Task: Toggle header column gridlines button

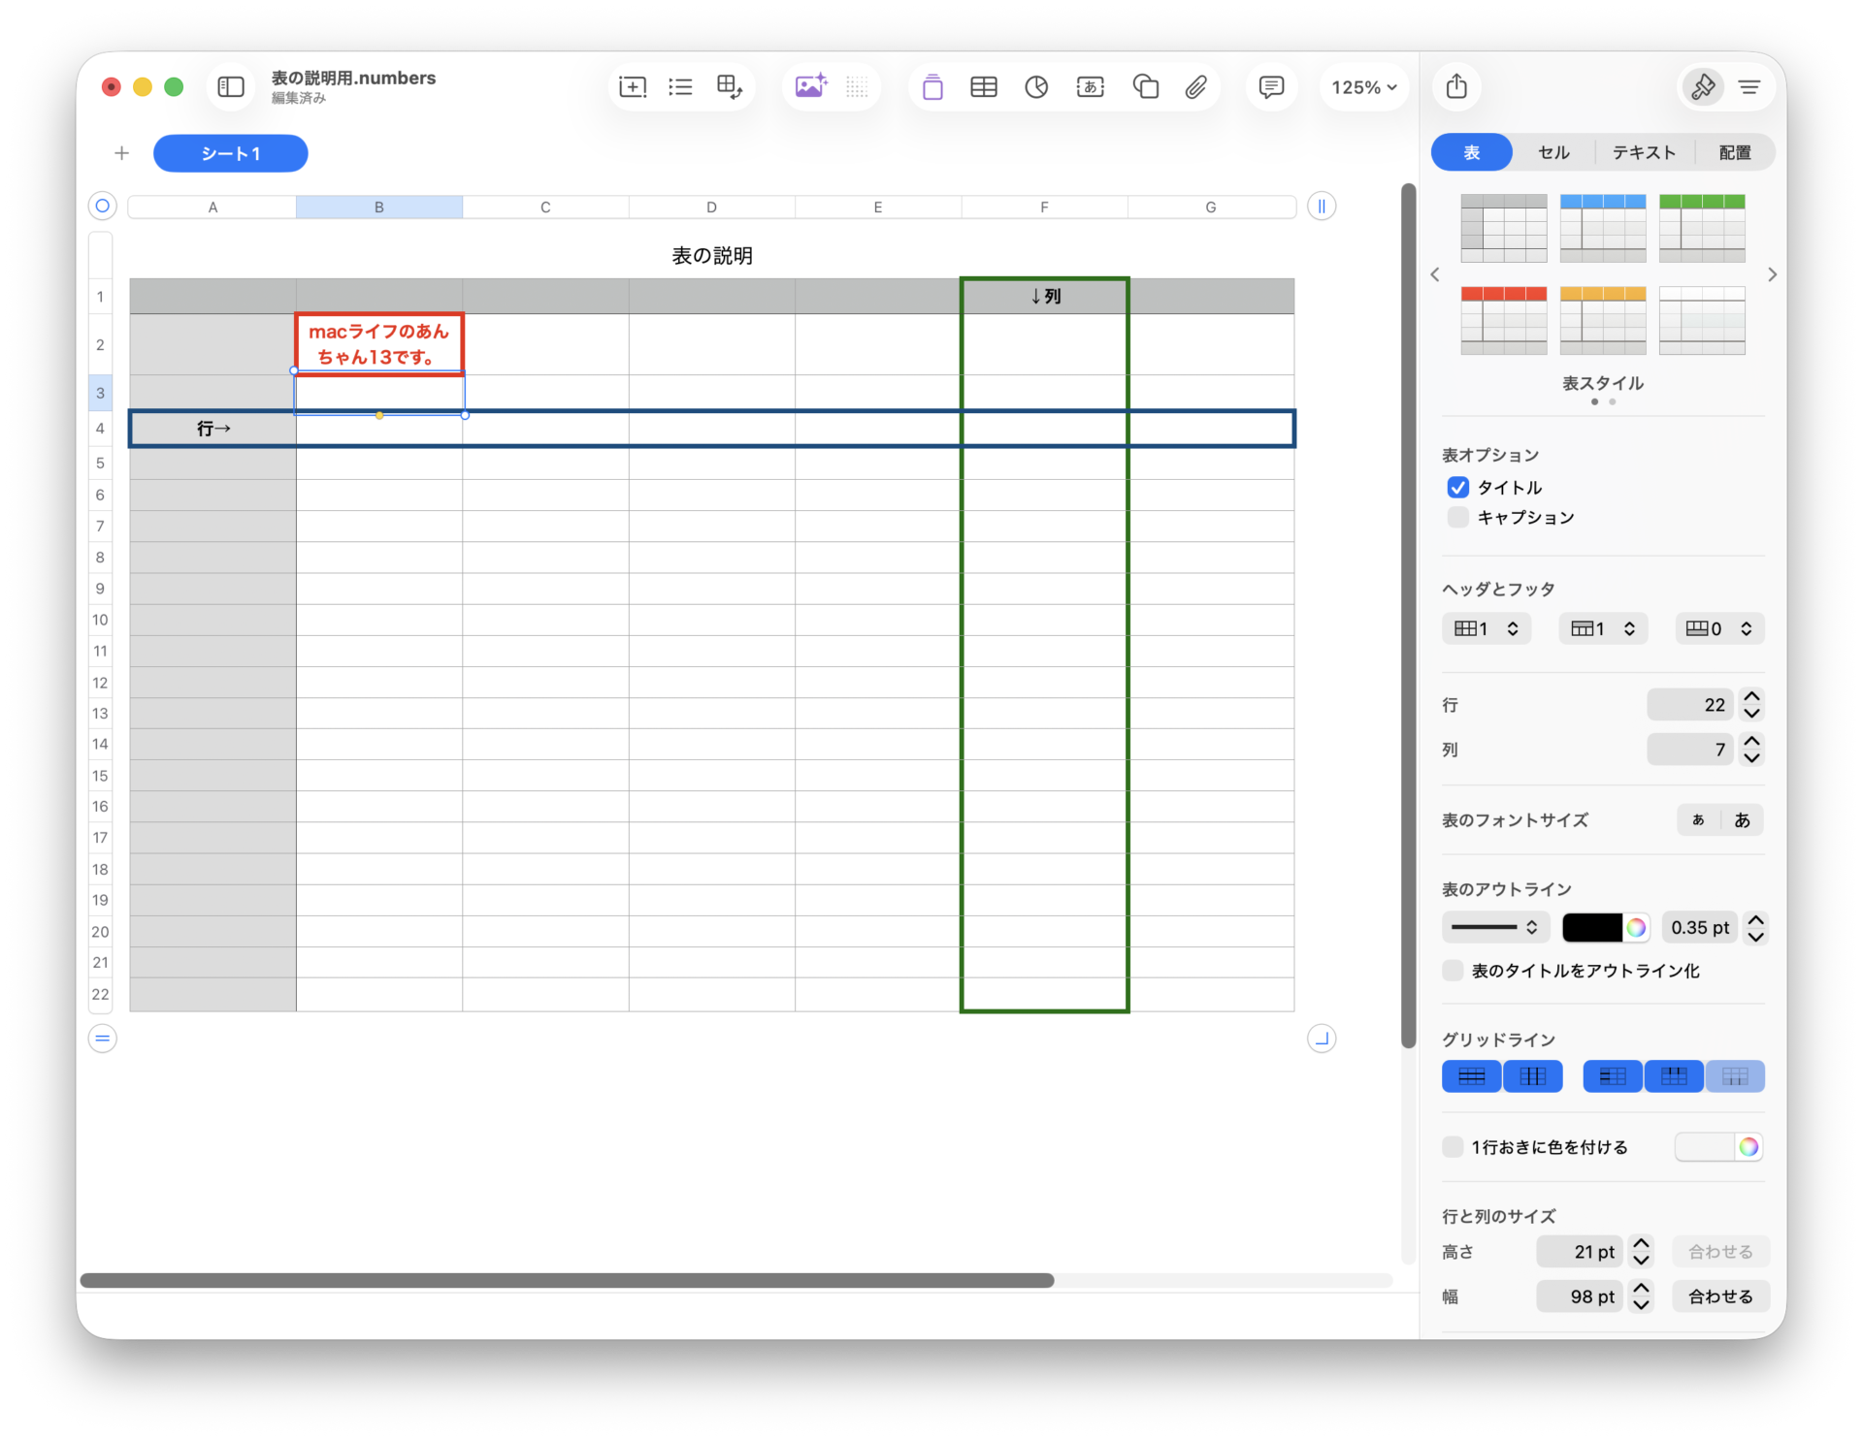Action: coord(1612,1076)
